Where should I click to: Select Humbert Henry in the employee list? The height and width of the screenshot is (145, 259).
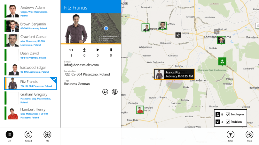tap(31, 113)
